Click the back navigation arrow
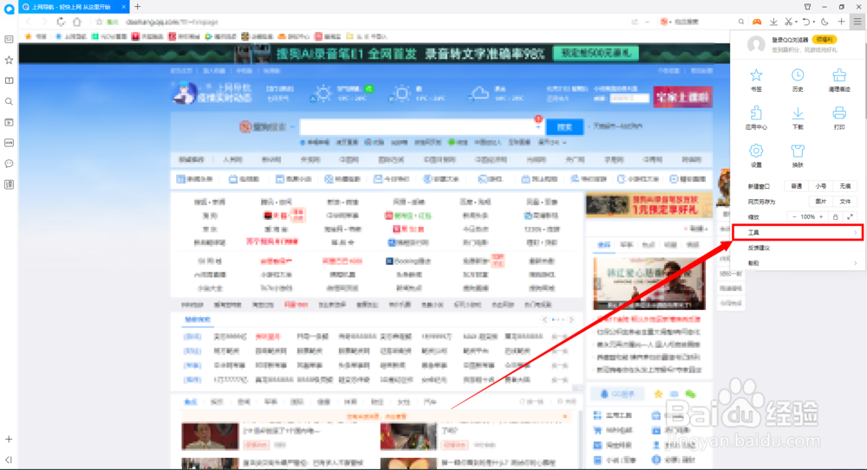Viewport: 867px width, 470px height. [x=29, y=22]
